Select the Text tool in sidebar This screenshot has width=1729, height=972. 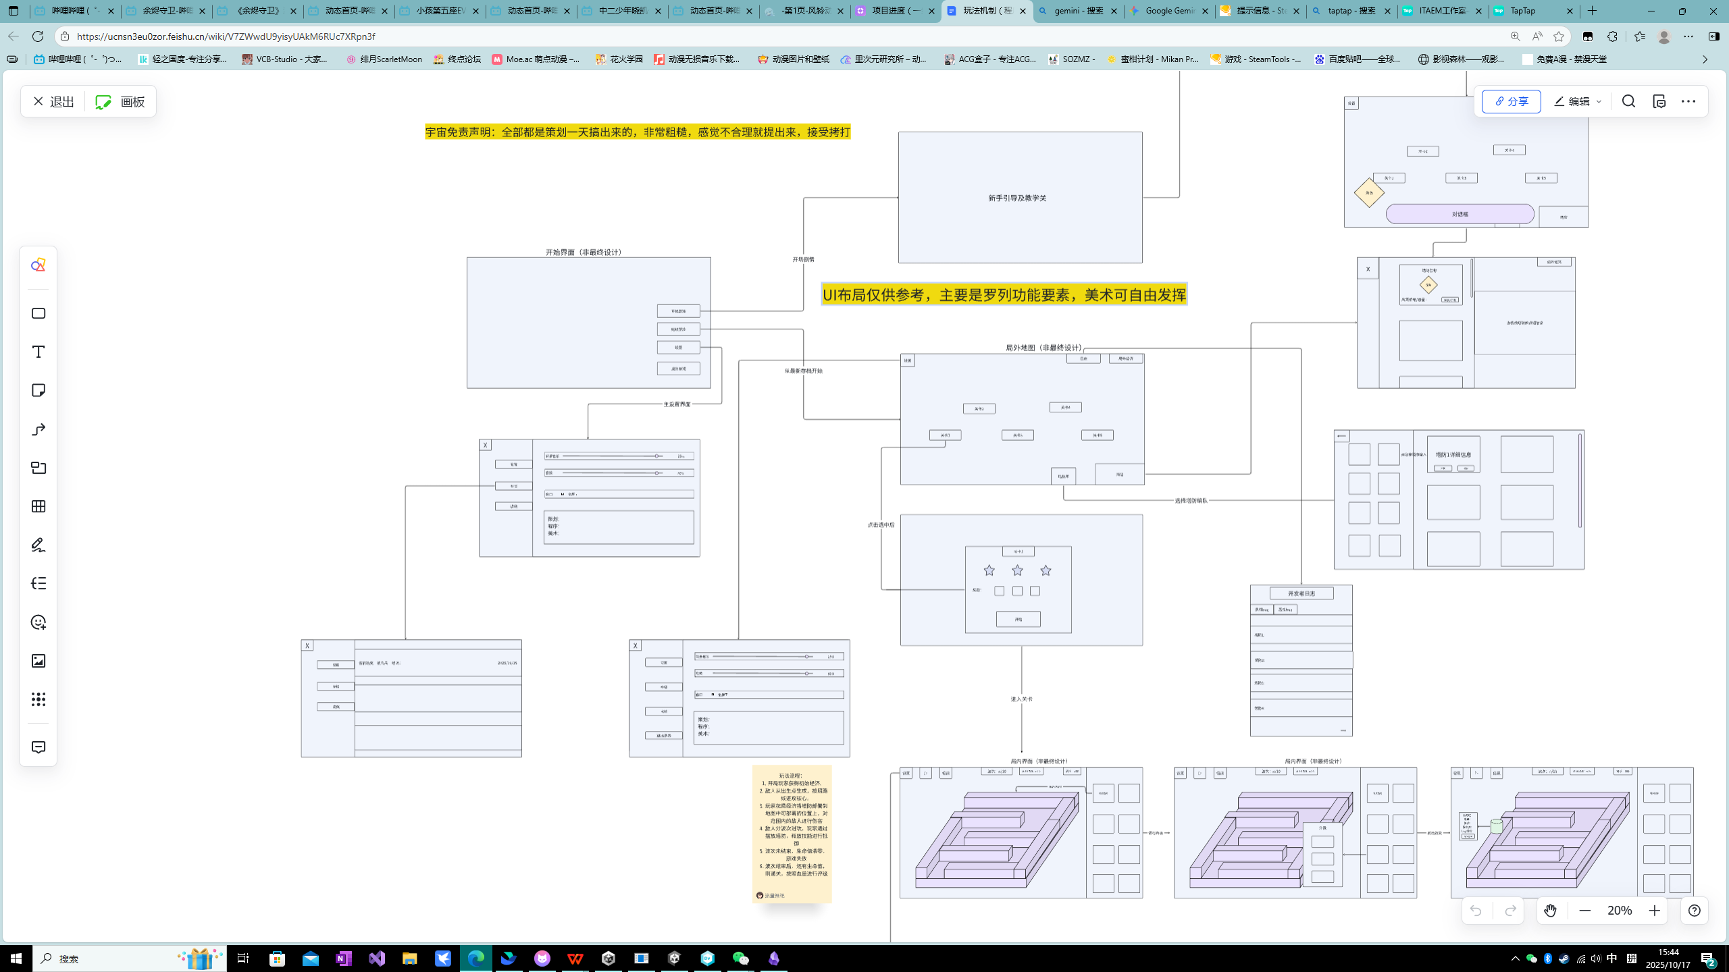click(x=38, y=352)
